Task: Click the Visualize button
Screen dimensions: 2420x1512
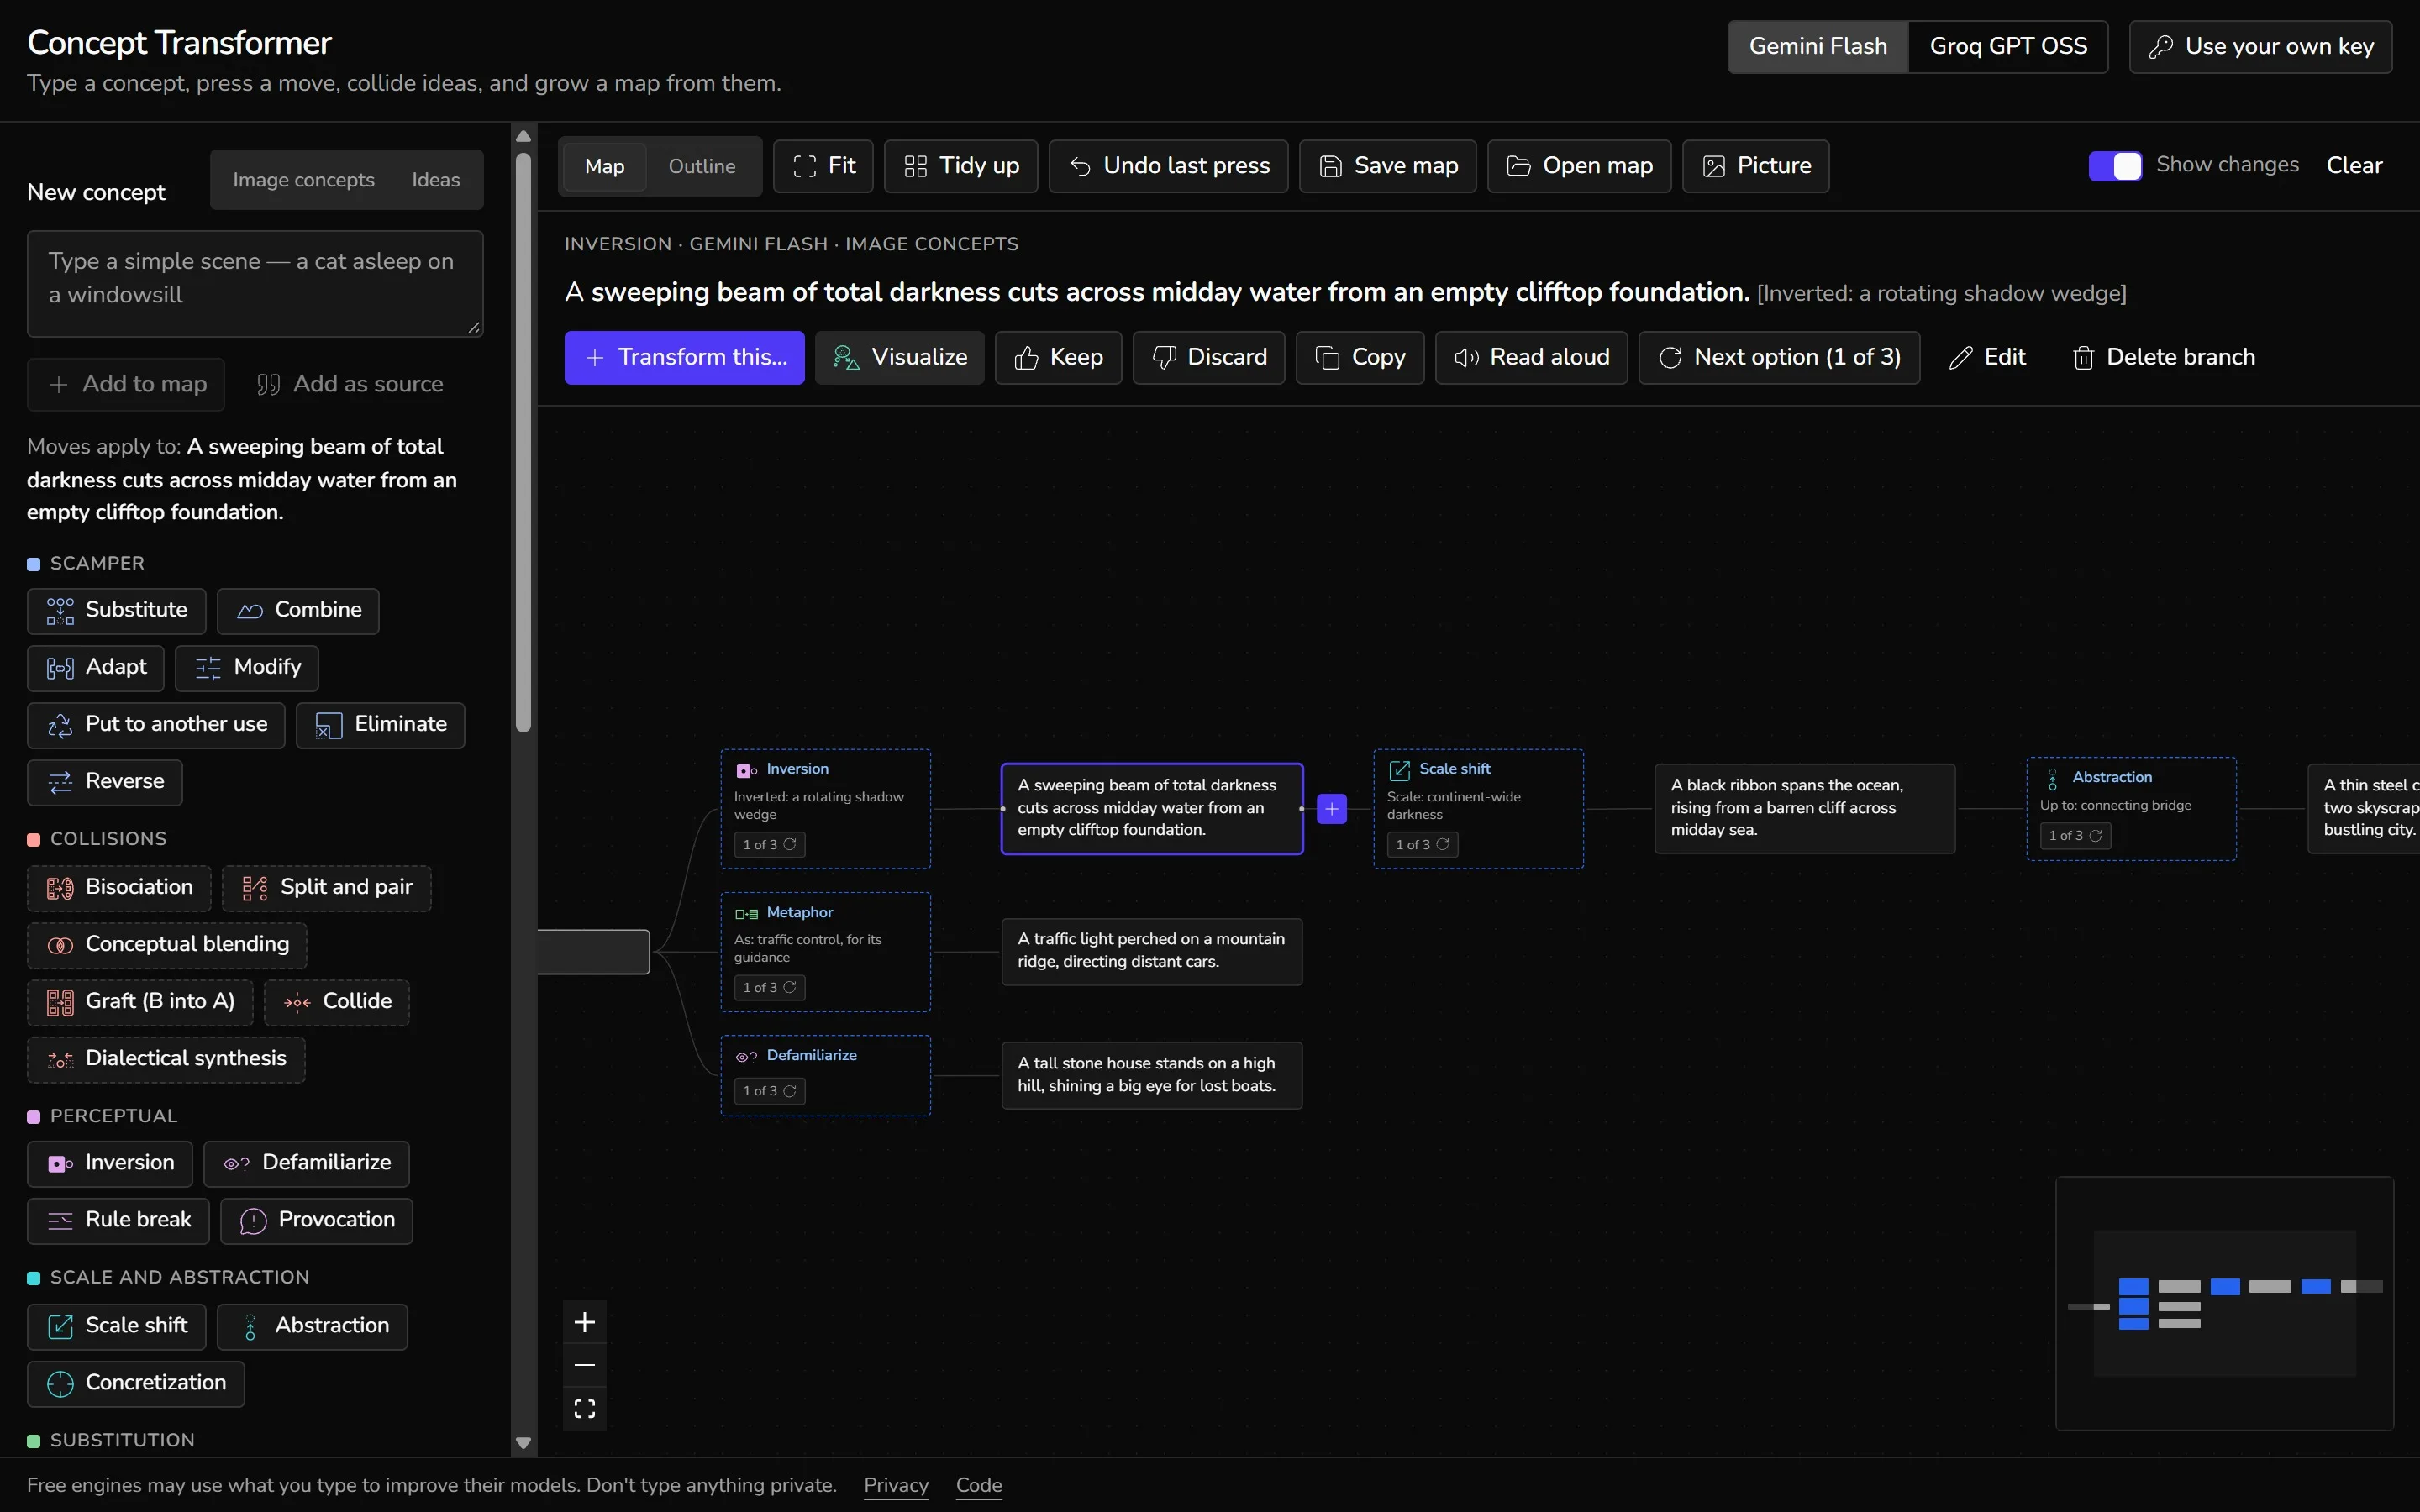Action: [899, 357]
